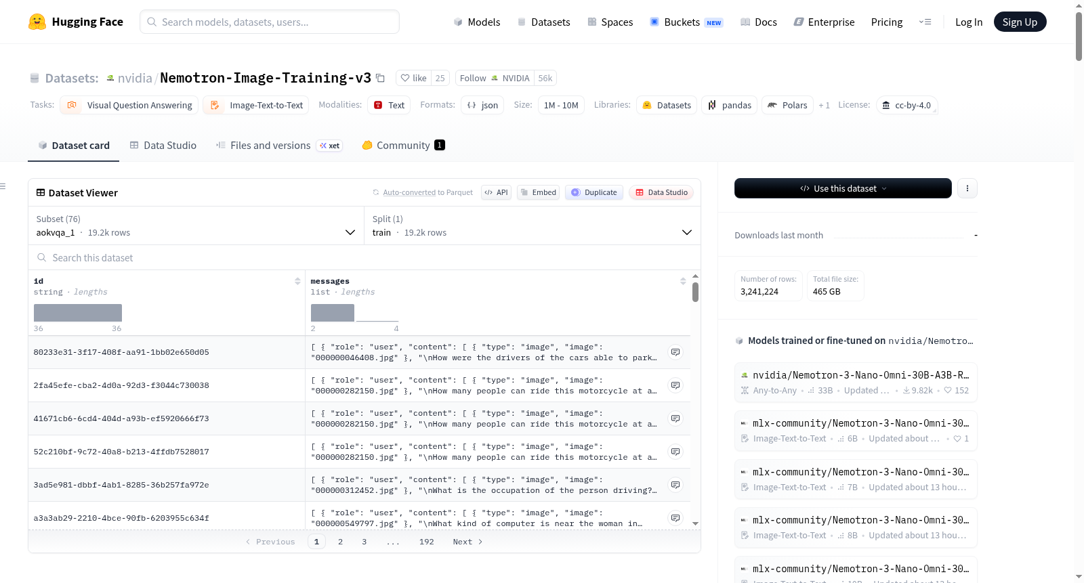Viewport: 1084px width, 583px height.
Task: Expand the row 41671cb6 messages cell
Action: point(675,418)
